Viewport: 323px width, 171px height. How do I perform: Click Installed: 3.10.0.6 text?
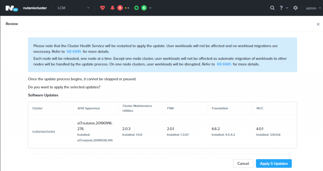click(x=268, y=134)
